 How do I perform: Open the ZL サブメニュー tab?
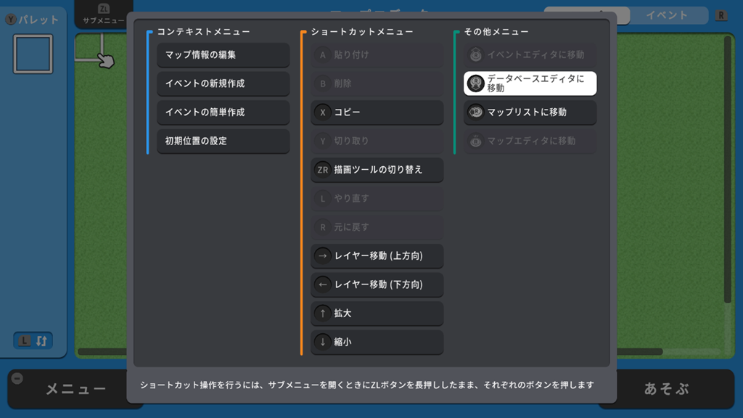click(x=102, y=14)
